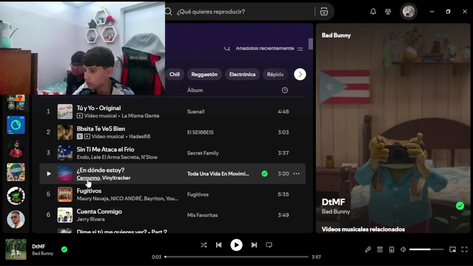Image resolution: width=473 pixels, height=266 pixels.
Task: Open connect to a device icon
Action: (392, 249)
